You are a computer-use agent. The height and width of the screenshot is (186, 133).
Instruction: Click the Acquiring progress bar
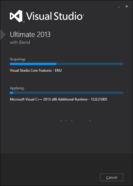pos(66,64)
